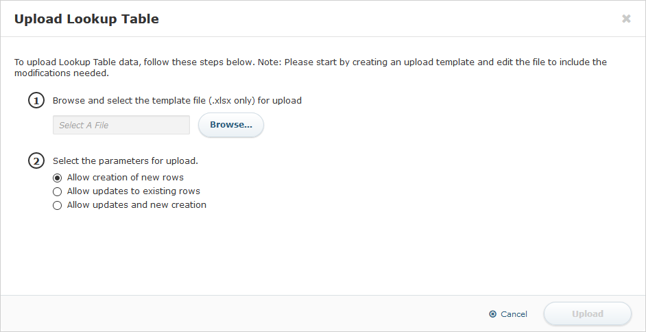Viewport: 646px width, 332px height.
Task: Click the Upload button
Action: point(587,314)
